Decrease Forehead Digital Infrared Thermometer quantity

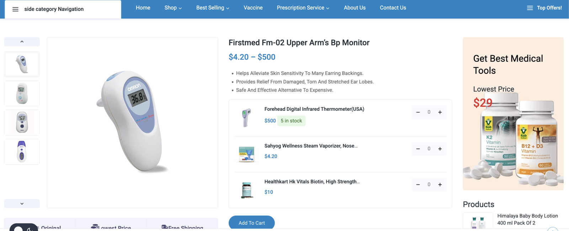418,112
